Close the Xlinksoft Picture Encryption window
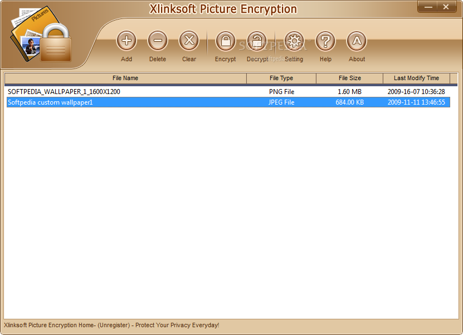Image resolution: width=463 pixels, height=335 pixels. click(x=446, y=7)
